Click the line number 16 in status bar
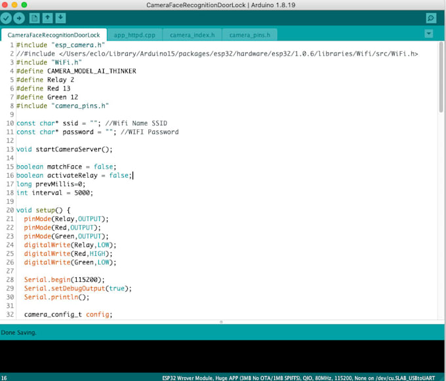446x381 pixels. tap(4, 378)
